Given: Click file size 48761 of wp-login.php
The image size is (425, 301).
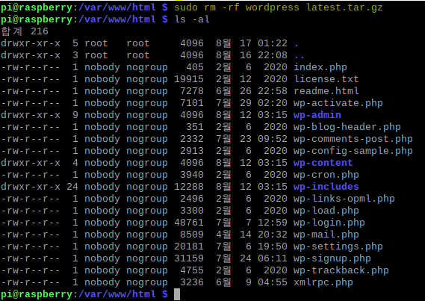Looking at the screenshot, I should pos(189,223).
